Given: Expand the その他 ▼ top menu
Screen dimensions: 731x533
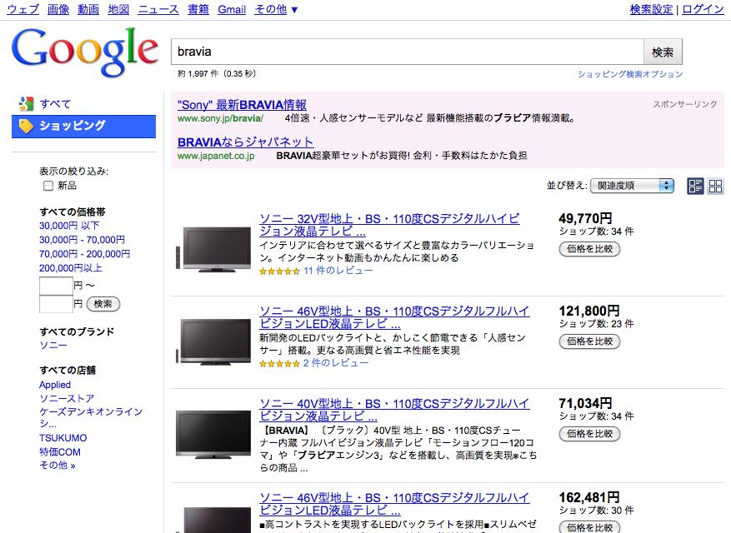Looking at the screenshot, I should click(x=276, y=9).
